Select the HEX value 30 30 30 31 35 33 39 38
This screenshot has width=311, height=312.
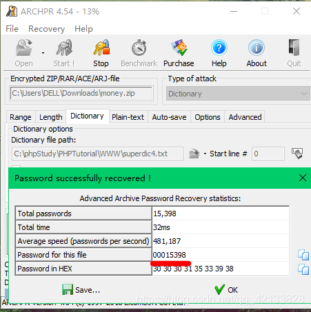coord(193,269)
